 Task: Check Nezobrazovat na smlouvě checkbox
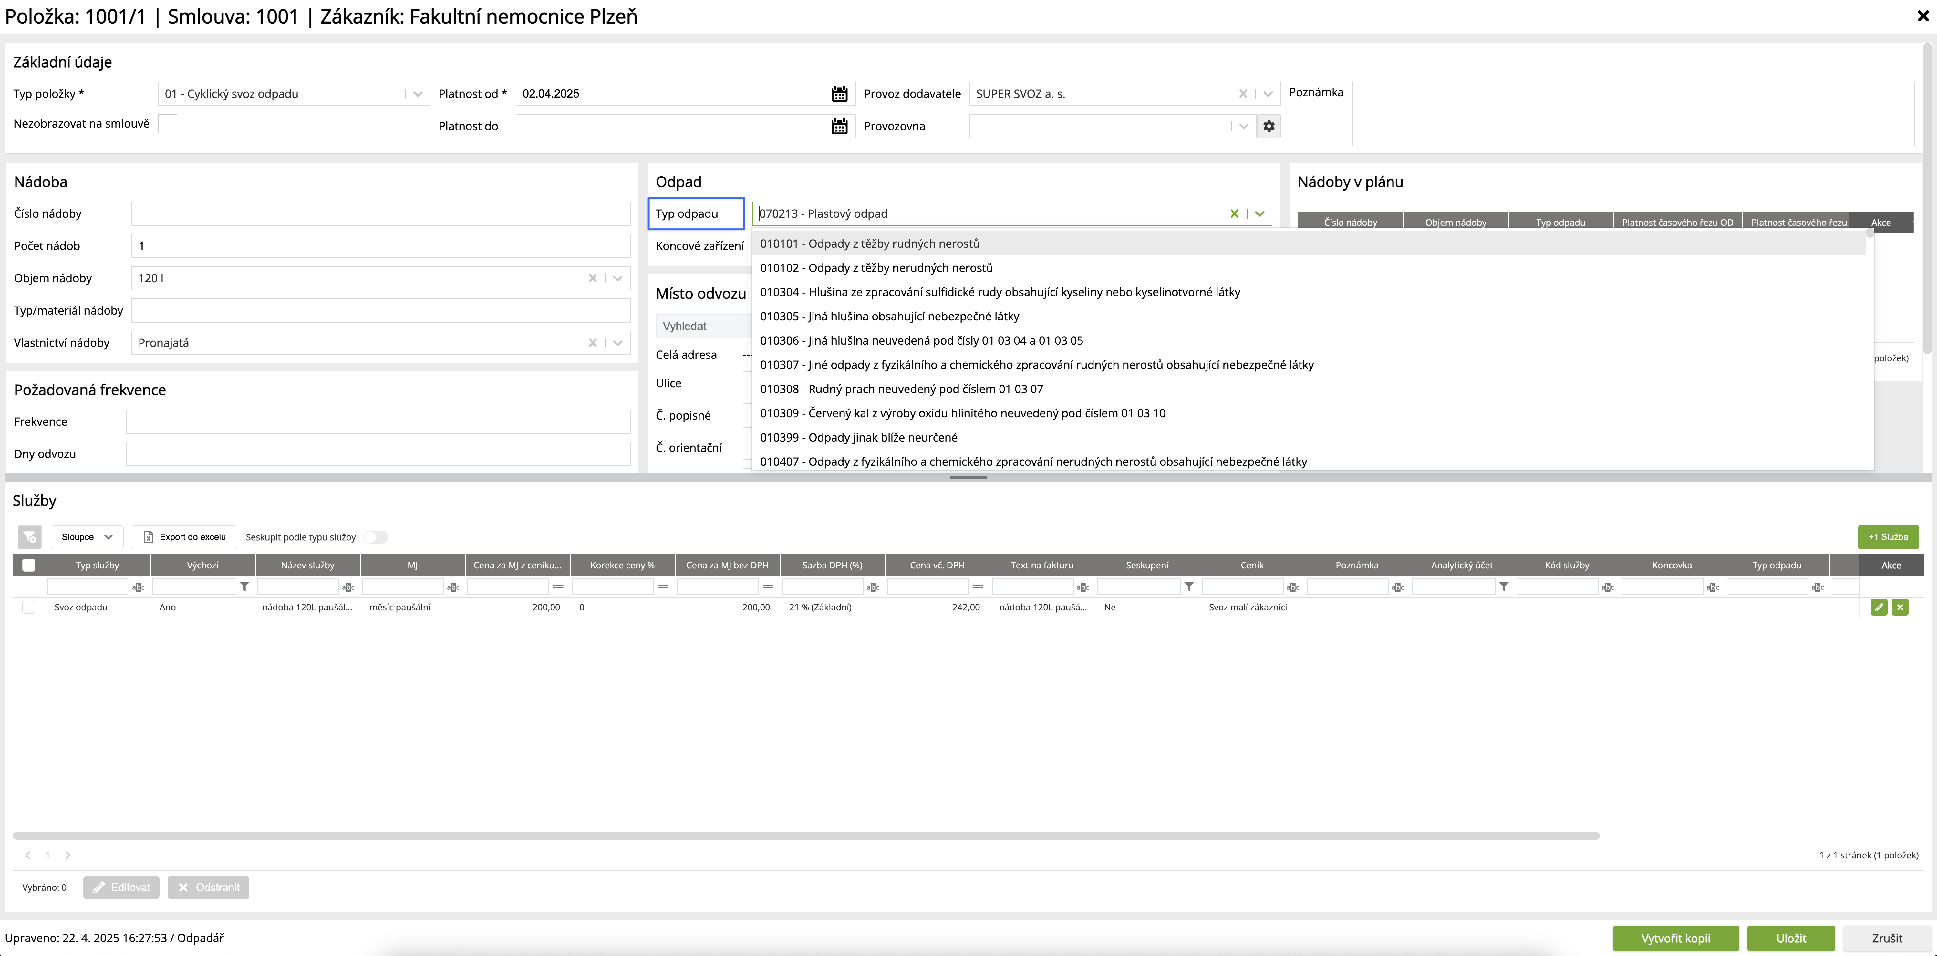168,123
